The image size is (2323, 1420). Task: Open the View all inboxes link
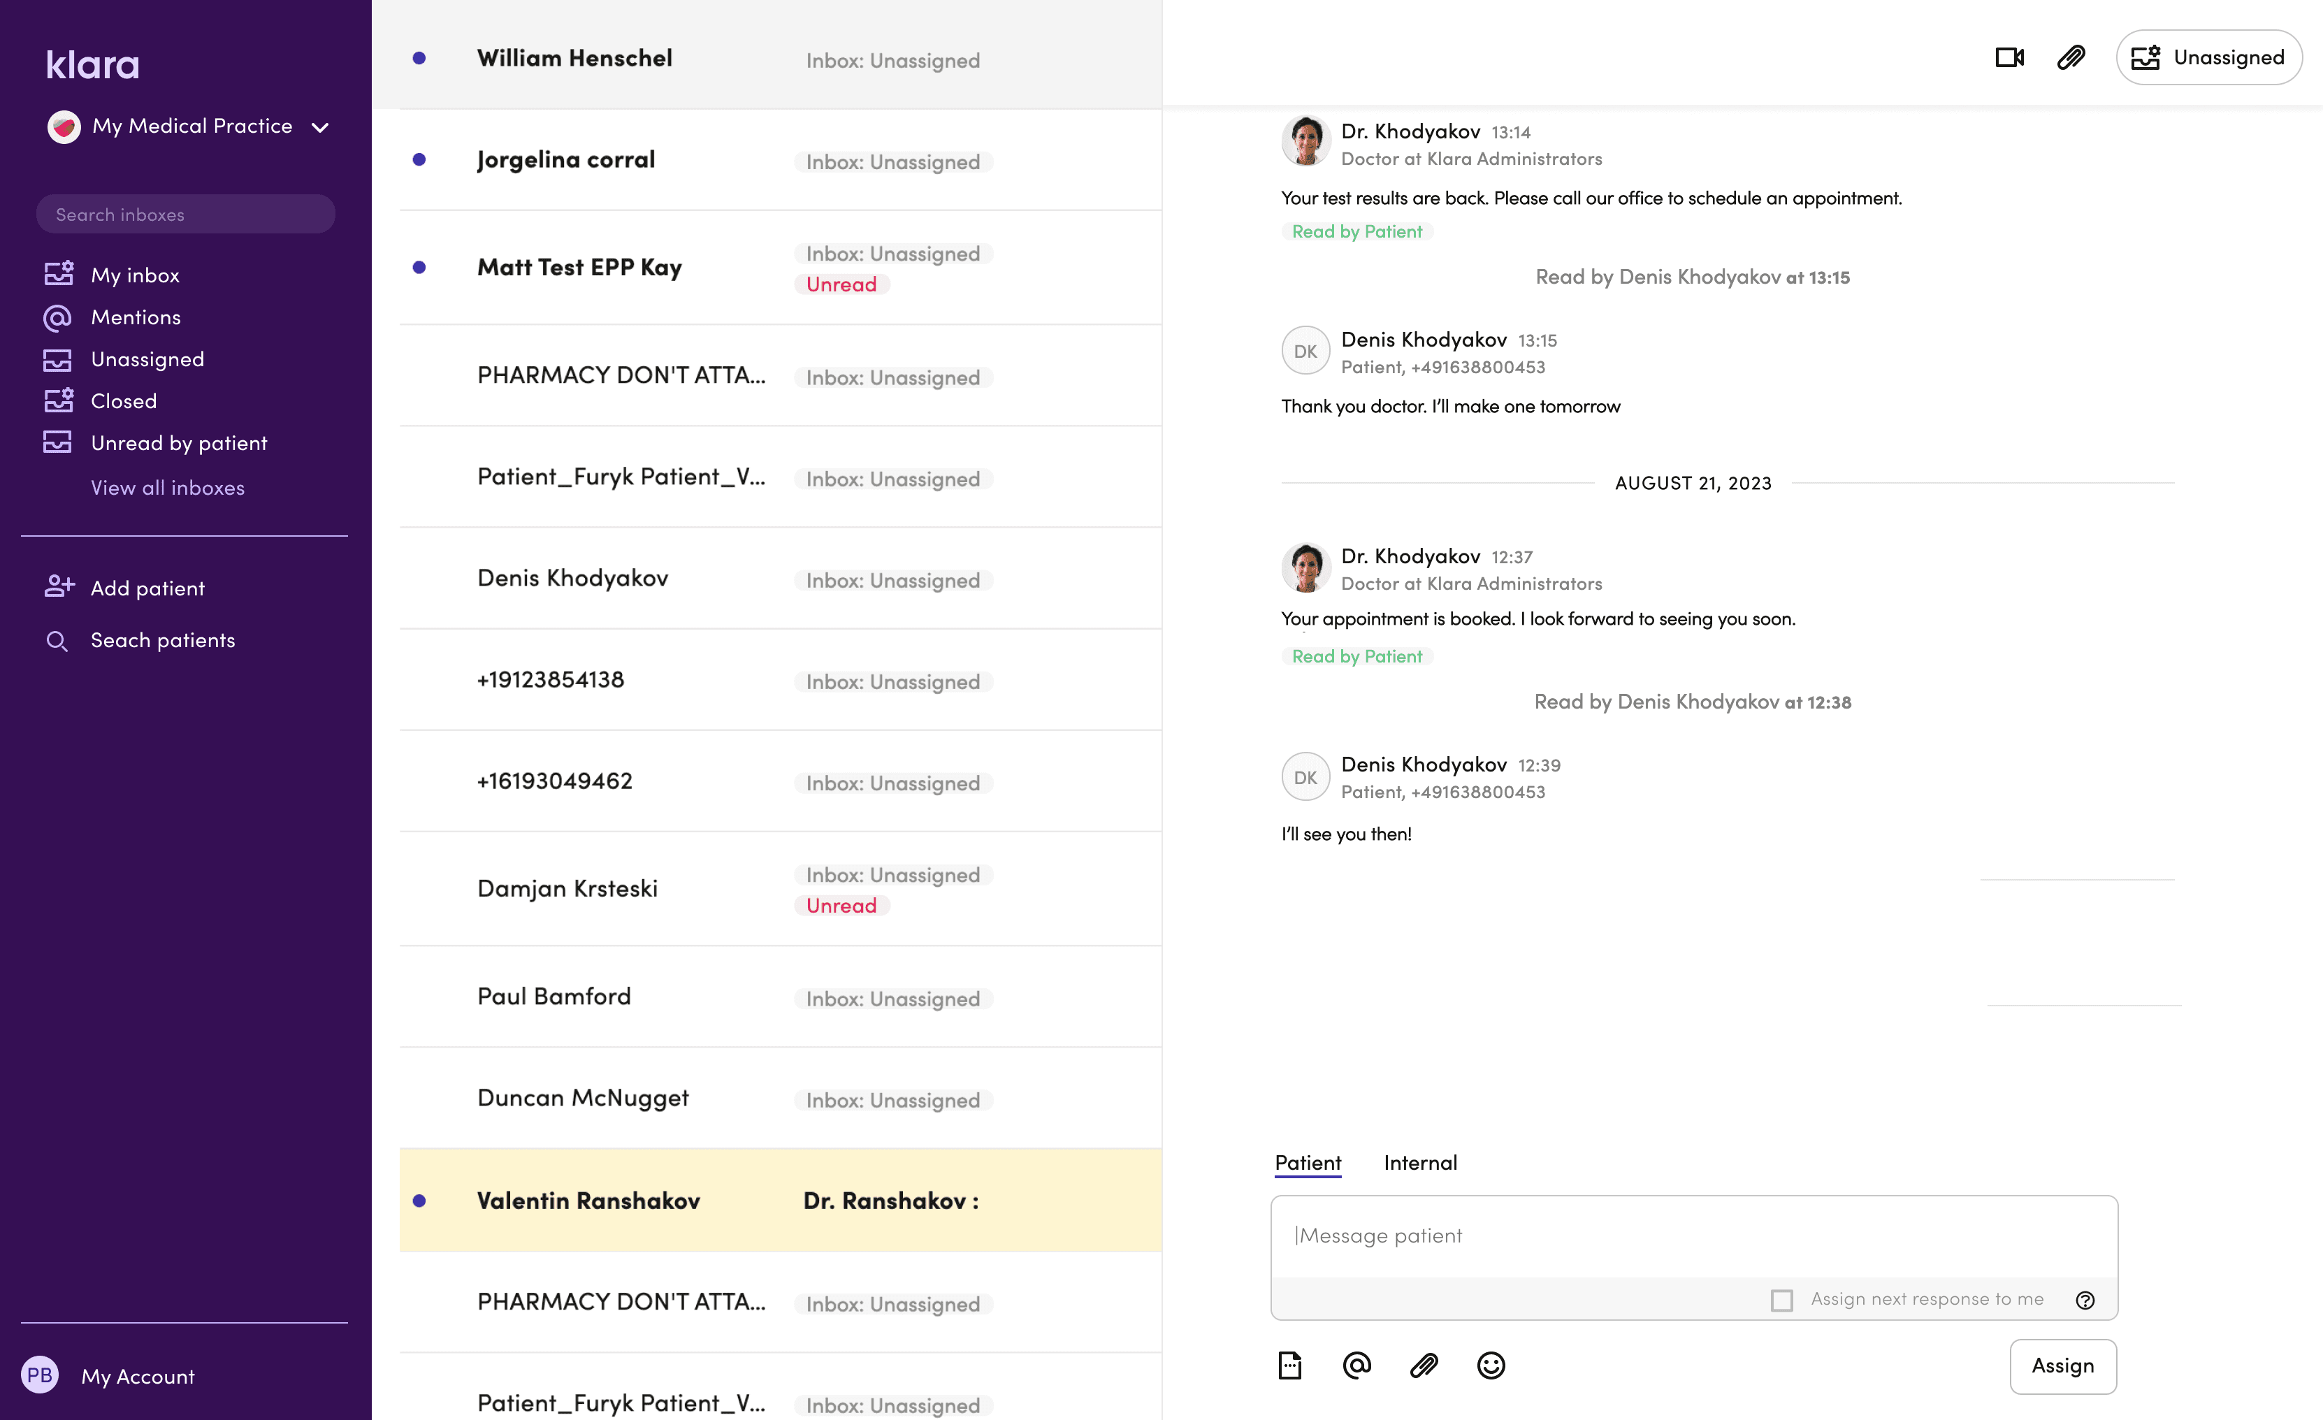pyautogui.click(x=167, y=488)
